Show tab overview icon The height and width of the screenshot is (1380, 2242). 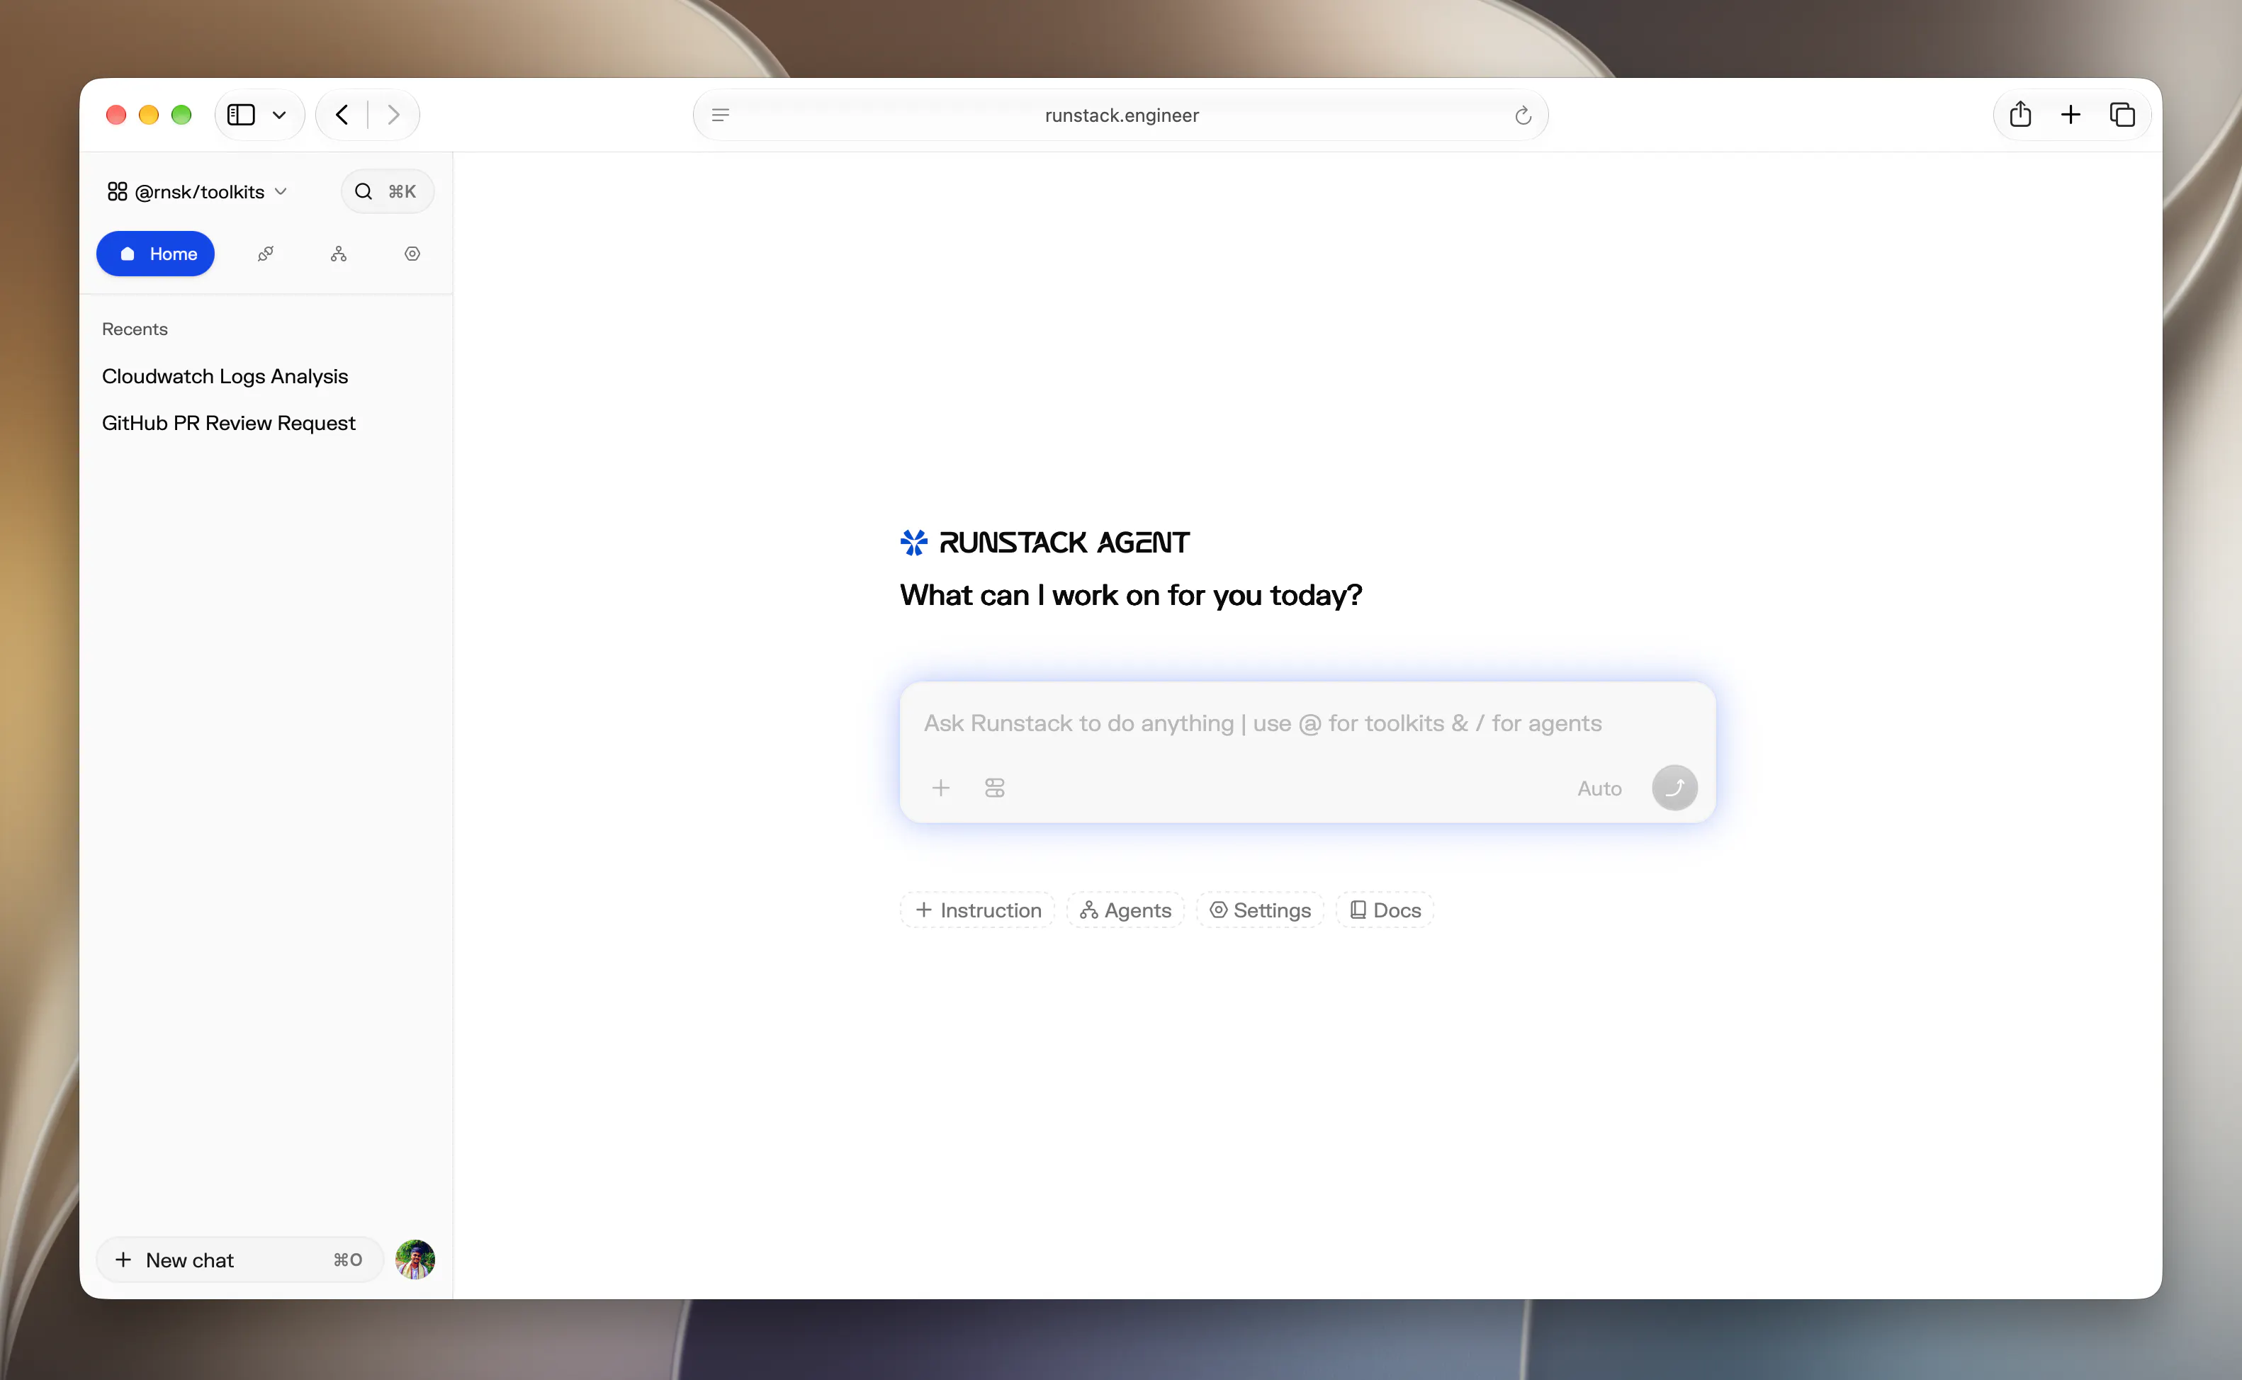point(2122,114)
